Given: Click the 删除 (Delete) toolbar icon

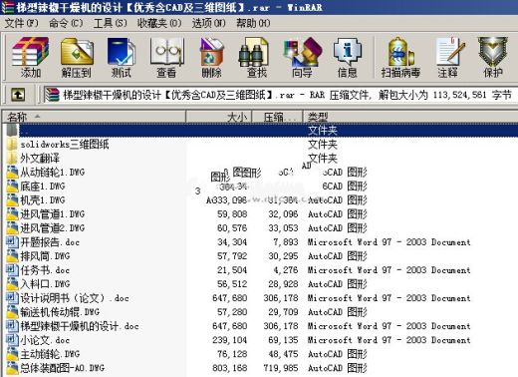Looking at the screenshot, I should point(212,57).
